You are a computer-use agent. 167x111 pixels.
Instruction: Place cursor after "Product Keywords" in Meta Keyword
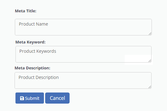point(56,51)
